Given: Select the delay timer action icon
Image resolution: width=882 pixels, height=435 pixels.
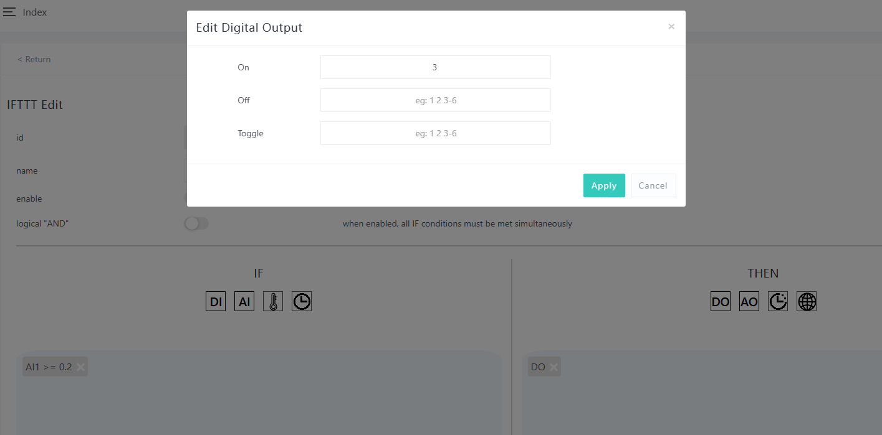Looking at the screenshot, I should (778, 302).
